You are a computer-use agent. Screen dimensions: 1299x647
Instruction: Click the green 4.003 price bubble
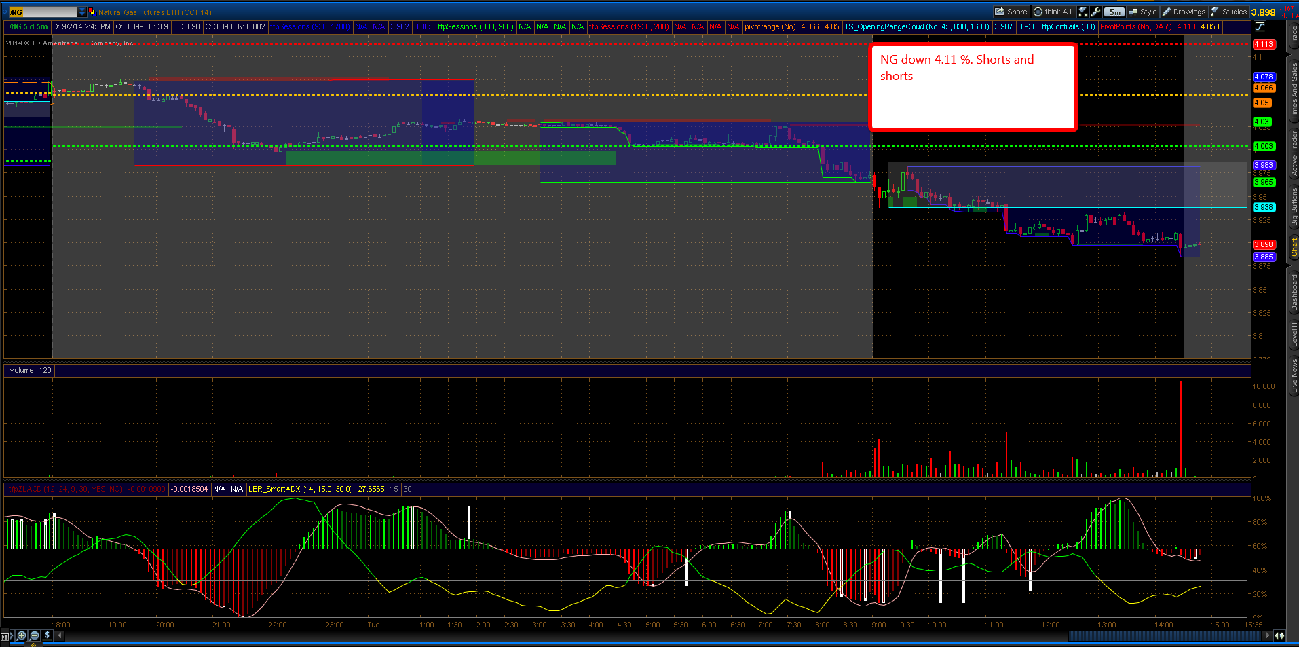1264,146
